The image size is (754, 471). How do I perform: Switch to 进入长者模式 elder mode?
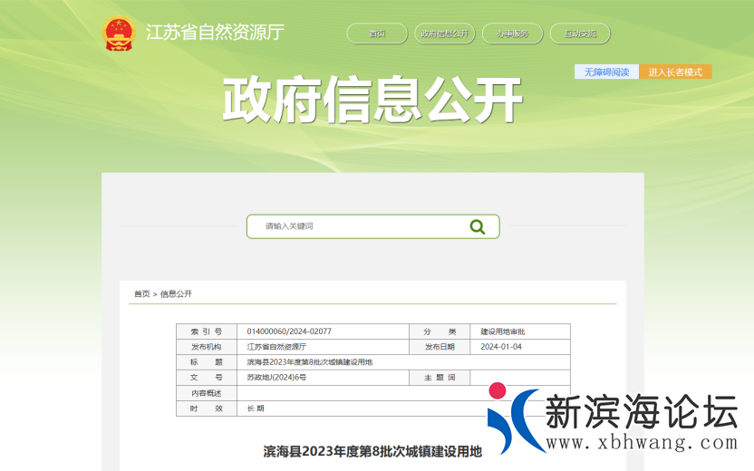(x=675, y=72)
